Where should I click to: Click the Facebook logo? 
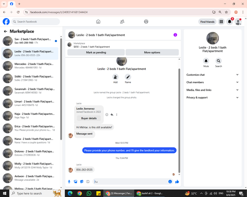pos(6,22)
